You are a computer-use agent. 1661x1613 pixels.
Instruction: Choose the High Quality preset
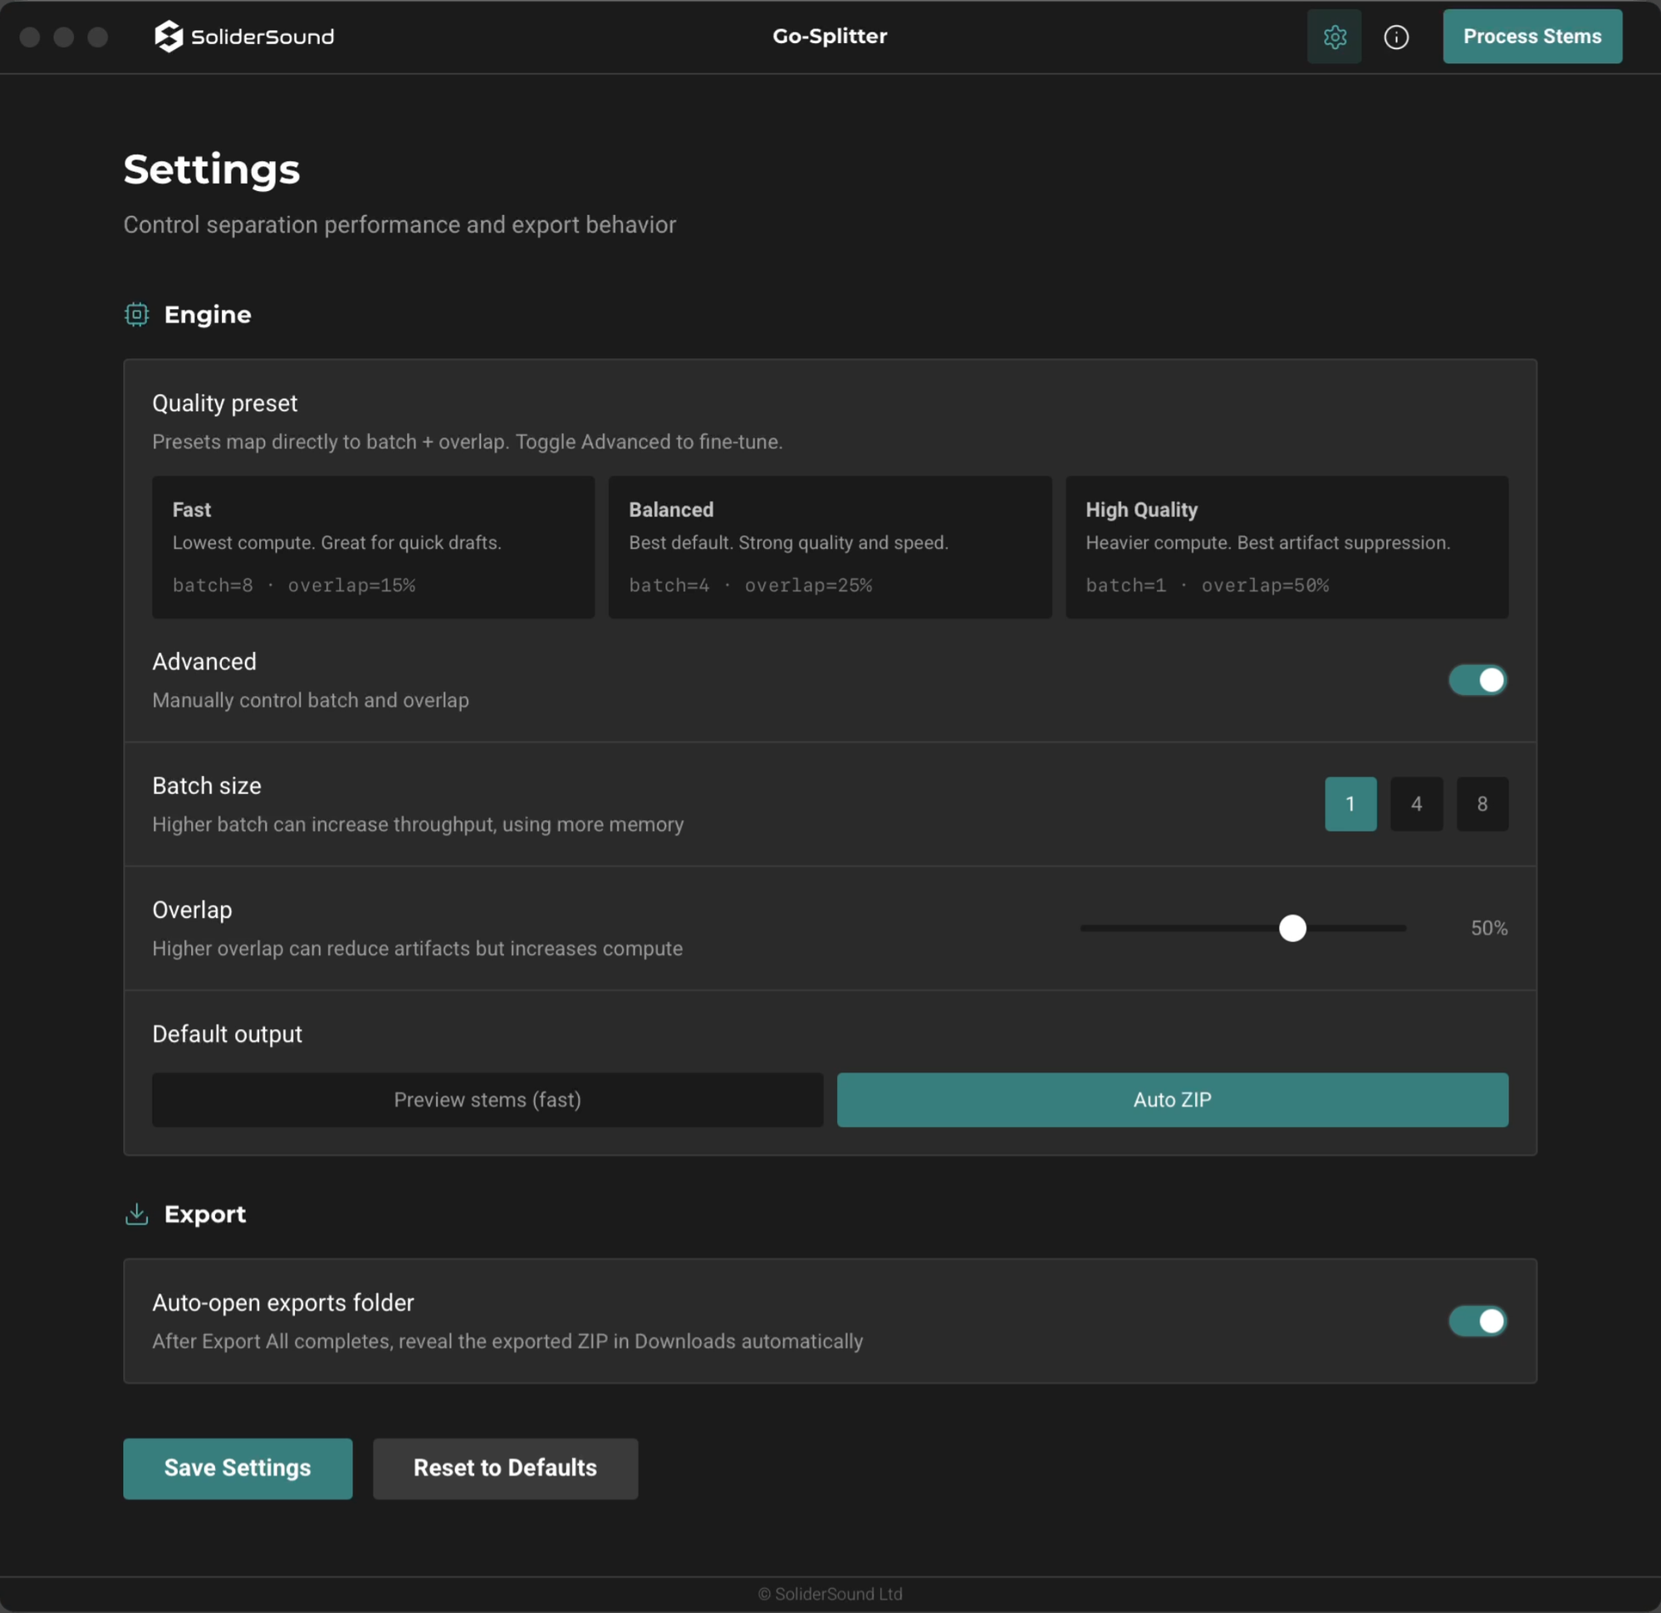coord(1286,547)
